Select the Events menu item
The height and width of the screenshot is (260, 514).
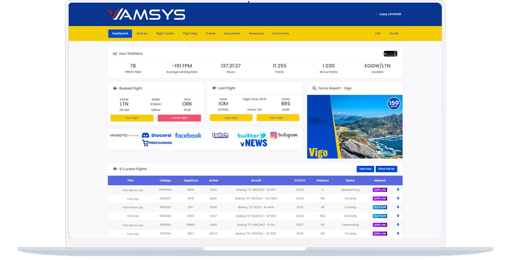tap(211, 33)
